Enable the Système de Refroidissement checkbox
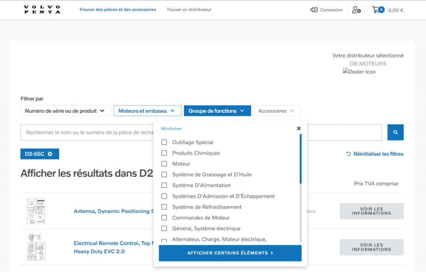The width and height of the screenshot is (426, 272). 164,207
